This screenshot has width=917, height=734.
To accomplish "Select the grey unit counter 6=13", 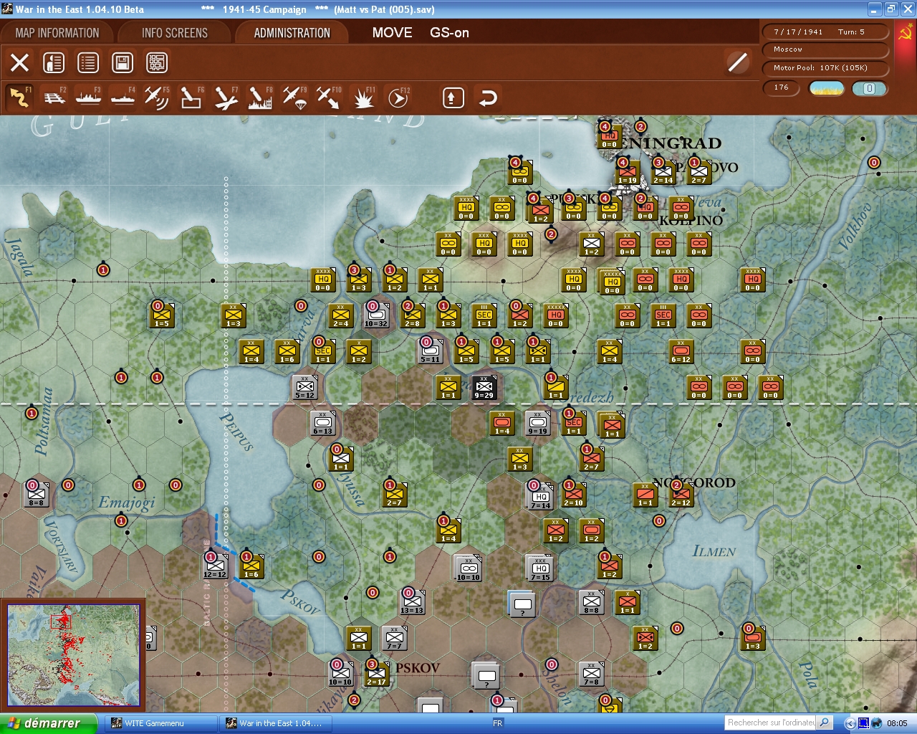I will (322, 424).
